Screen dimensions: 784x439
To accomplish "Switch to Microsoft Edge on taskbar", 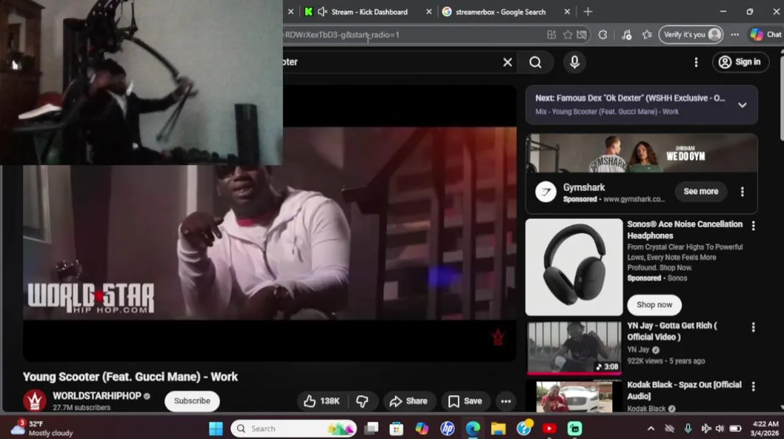I will pos(473,429).
